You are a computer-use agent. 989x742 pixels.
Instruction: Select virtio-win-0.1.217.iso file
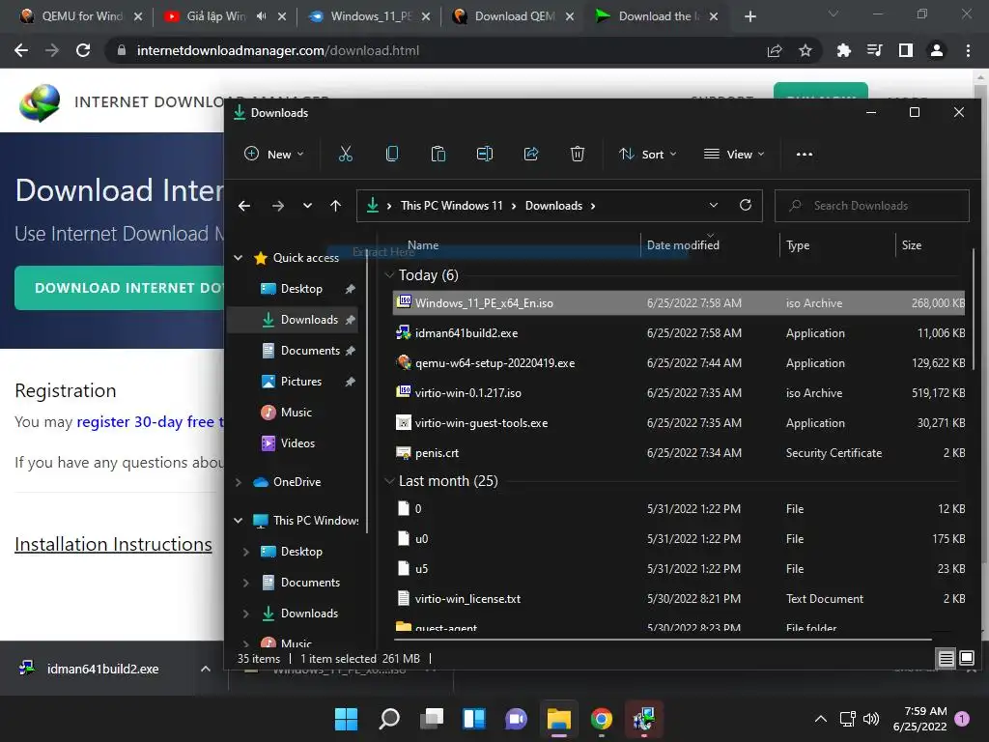pos(679,392)
